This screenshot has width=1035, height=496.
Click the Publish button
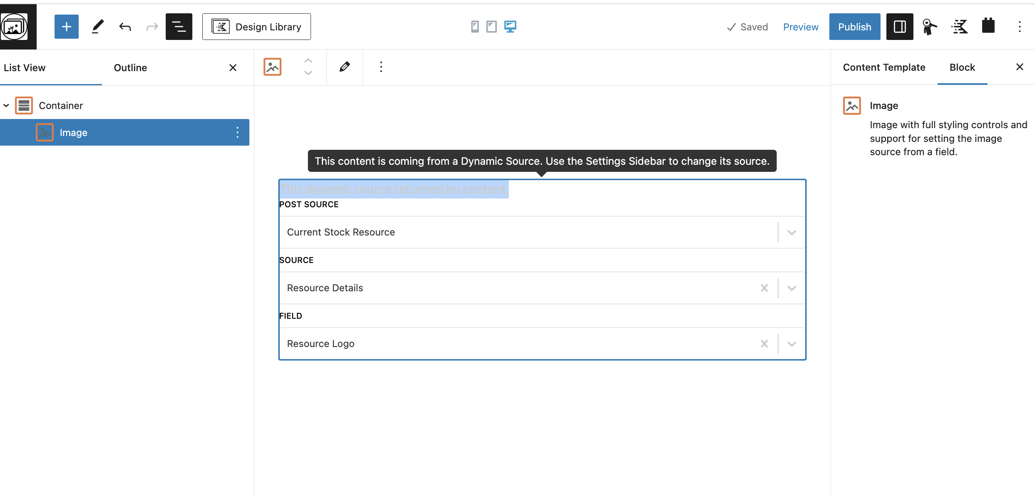point(855,27)
